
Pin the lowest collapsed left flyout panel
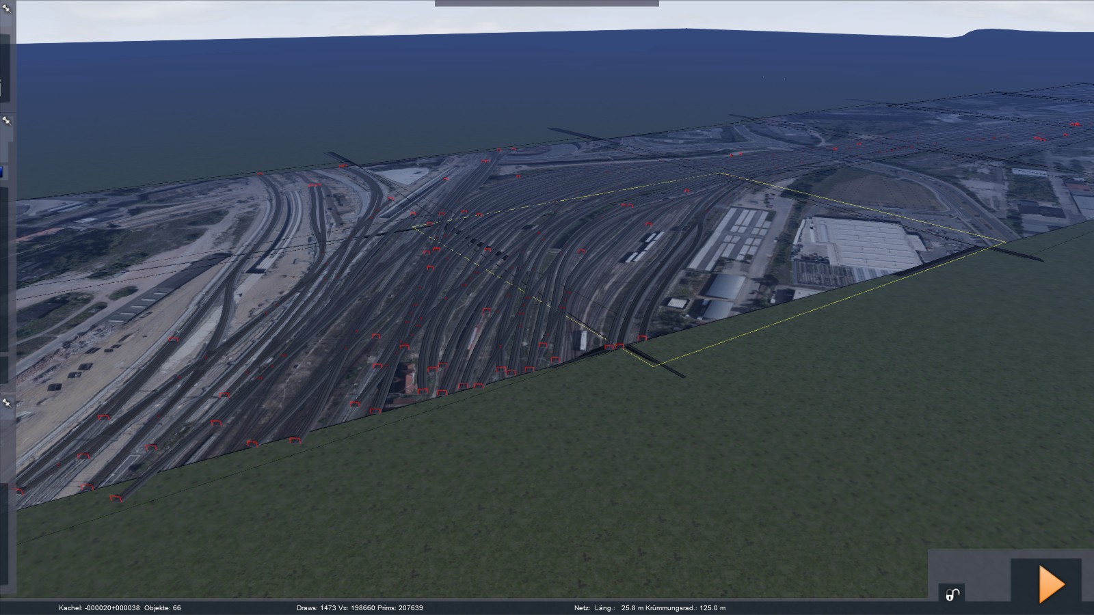(x=7, y=403)
